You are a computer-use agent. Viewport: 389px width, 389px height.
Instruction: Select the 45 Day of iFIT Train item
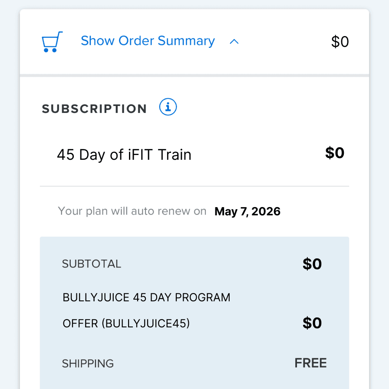coord(124,155)
